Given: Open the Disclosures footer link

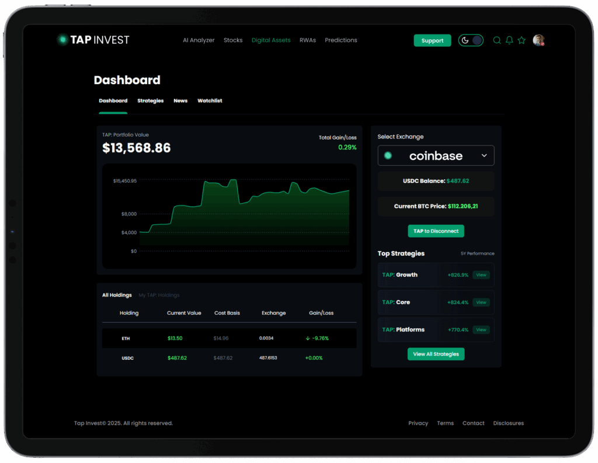Looking at the screenshot, I should click(x=508, y=423).
